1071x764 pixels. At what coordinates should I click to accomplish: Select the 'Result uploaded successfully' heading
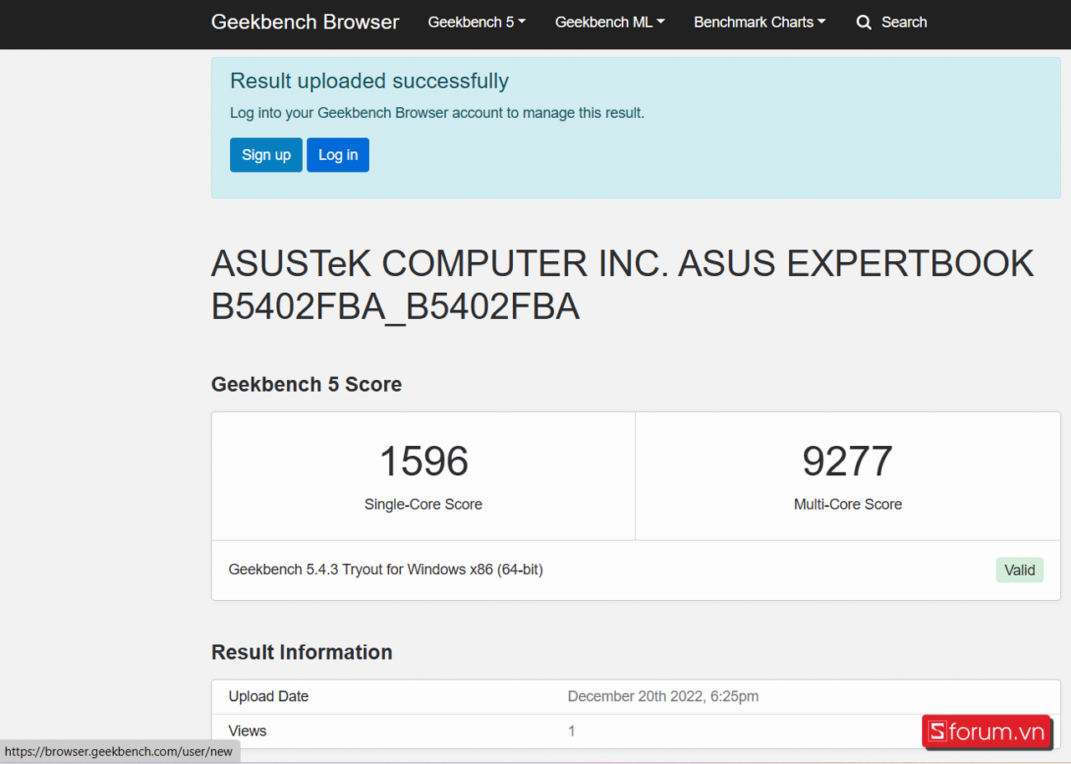click(x=369, y=81)
